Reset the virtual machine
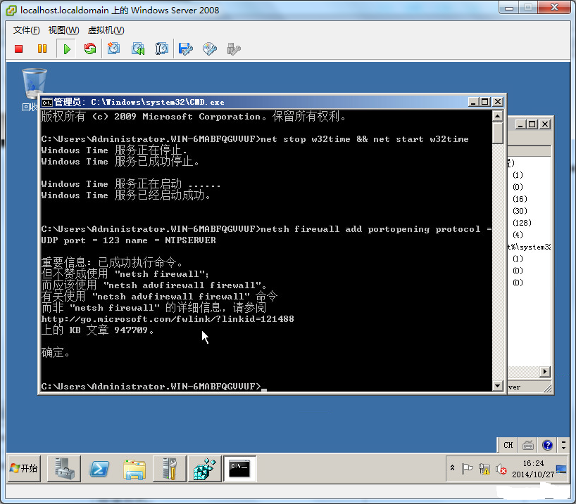Screen dimensions: 576x504 click(90, 49)
